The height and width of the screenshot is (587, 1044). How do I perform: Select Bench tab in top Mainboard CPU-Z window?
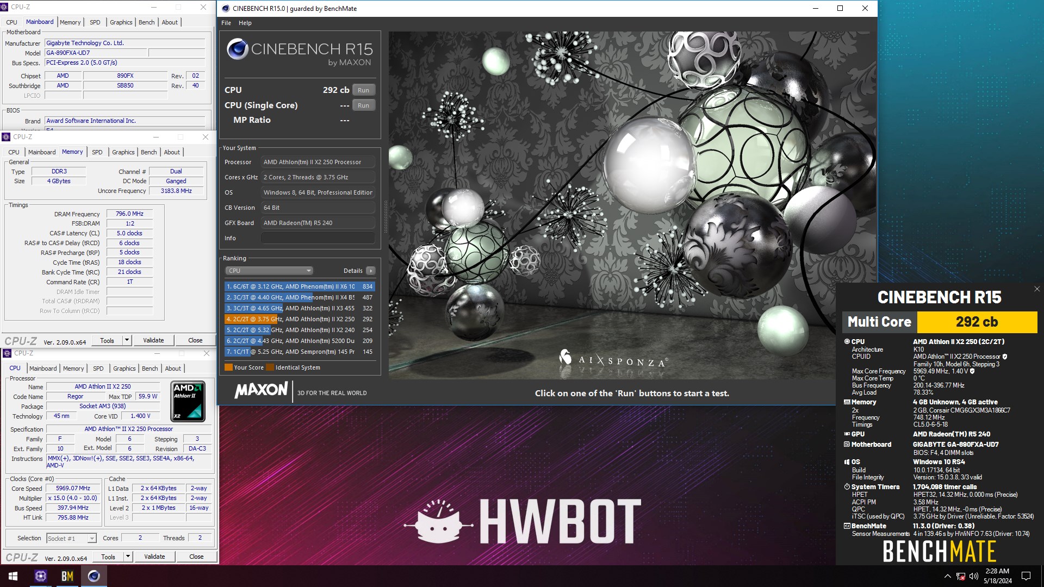point(147,22)
